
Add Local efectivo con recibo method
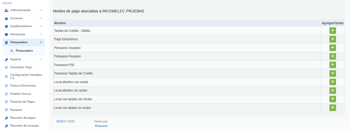click(x=333, y=82)
